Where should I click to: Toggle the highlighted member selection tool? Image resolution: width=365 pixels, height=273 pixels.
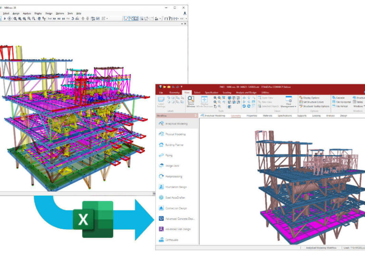point(131,18)
